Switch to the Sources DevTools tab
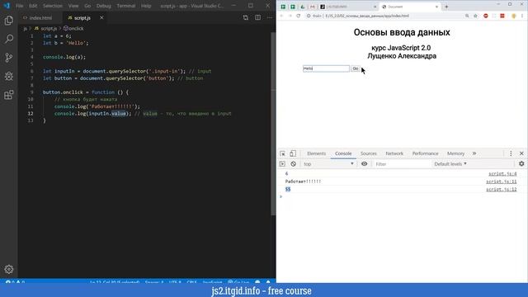The width and height of the screenshot is (528, 297). click(369, 153)
